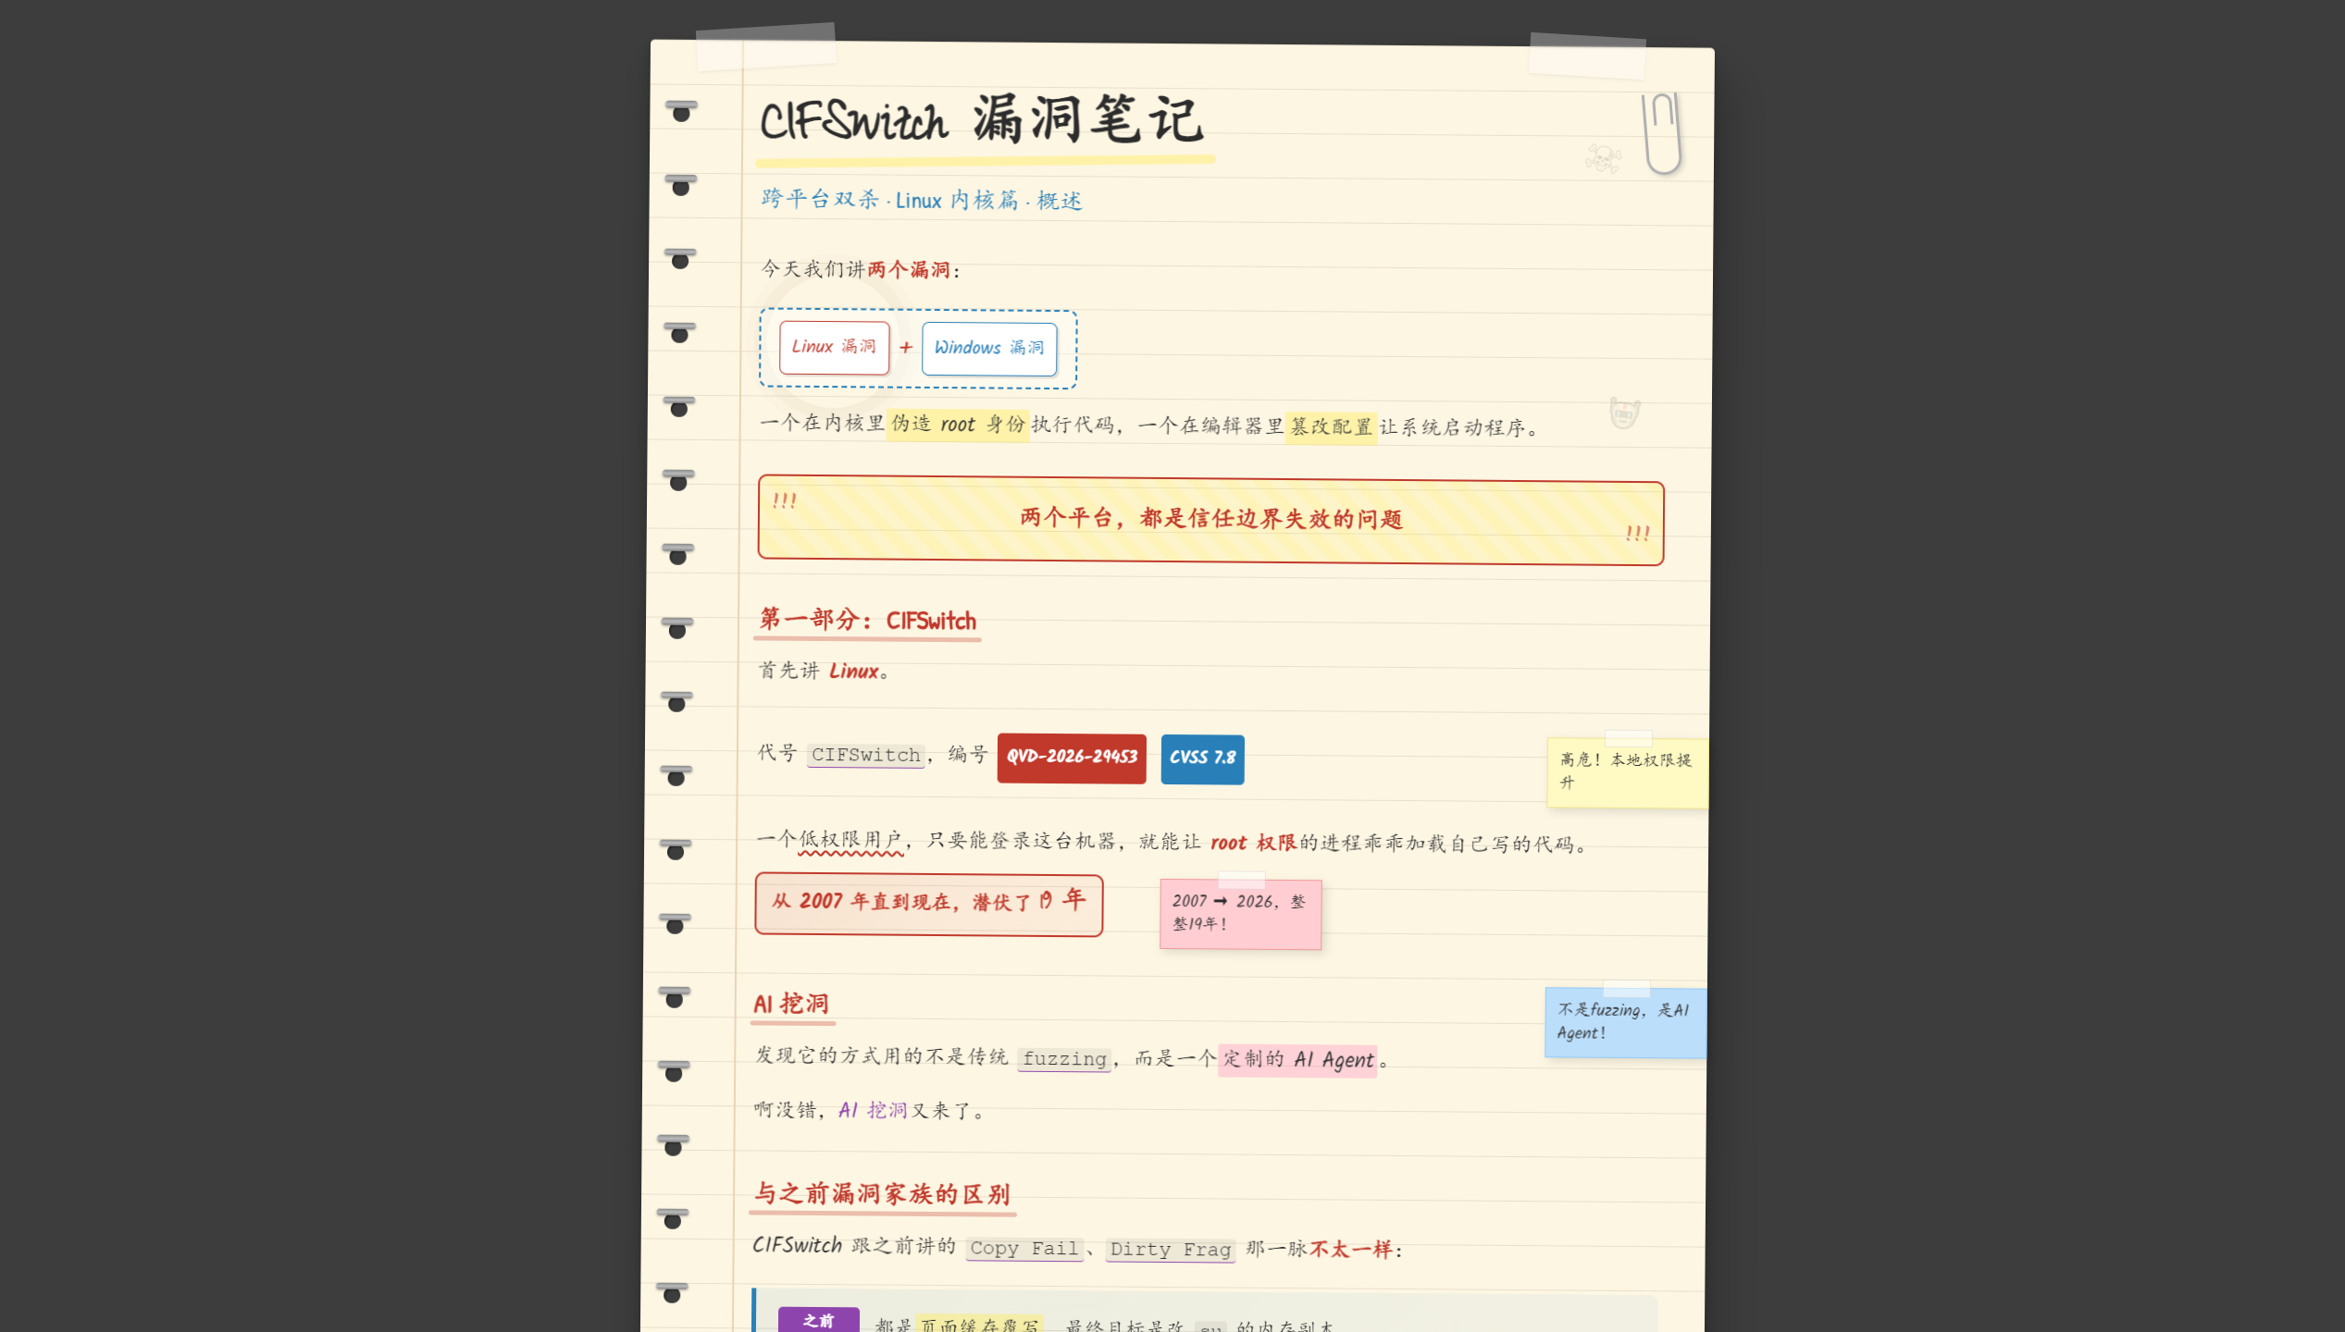Click the paperclip icon on the notebook
The image size is (2345, 1332).
pyautogui.click(x=1662, y=134)
